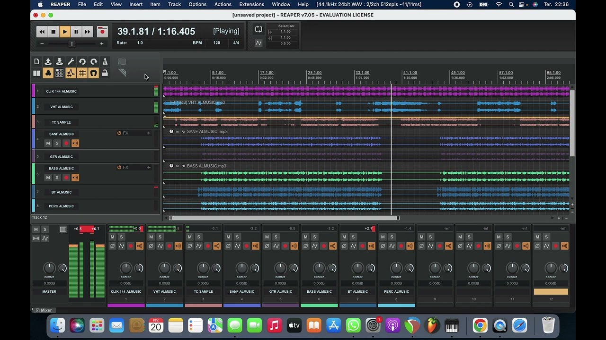Open the File menu

point(82,4)
